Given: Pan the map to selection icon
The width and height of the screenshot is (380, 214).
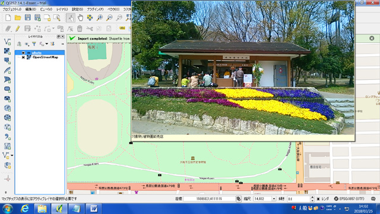Looking at the screenshot, I should coord(90,17).
